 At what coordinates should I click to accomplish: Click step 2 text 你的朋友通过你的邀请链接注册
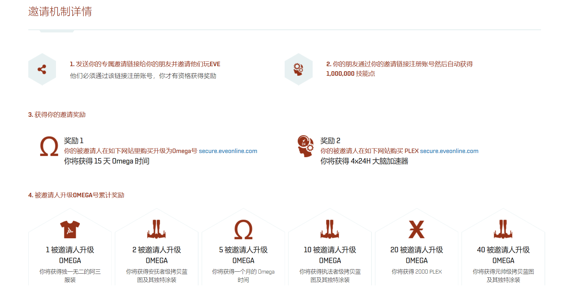[399, 64]
